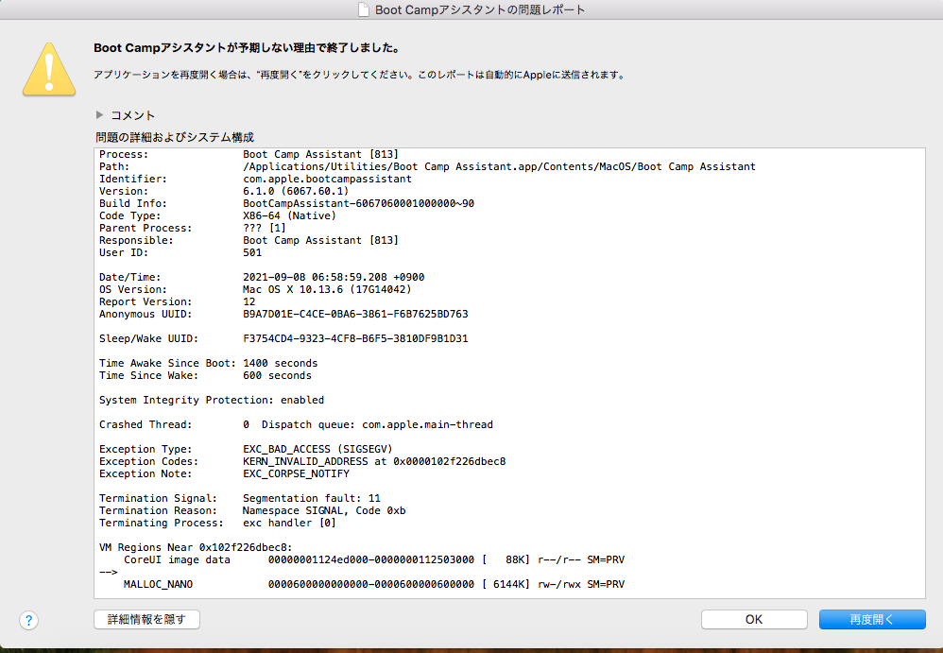The width and height of the screenshot is (943, 653).
Task: Click Date/Time value '2021-09-08 06:58:59.208 +0900'
Action: [x=334, y=277]
